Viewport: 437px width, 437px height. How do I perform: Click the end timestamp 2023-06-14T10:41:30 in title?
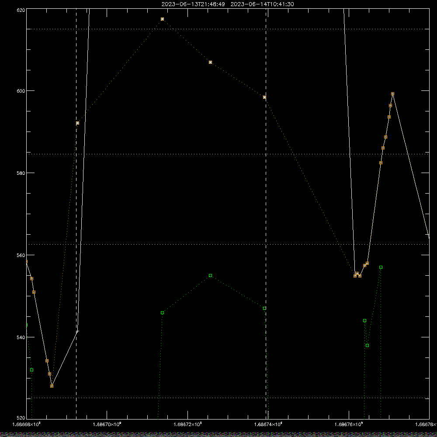point(262,4)
